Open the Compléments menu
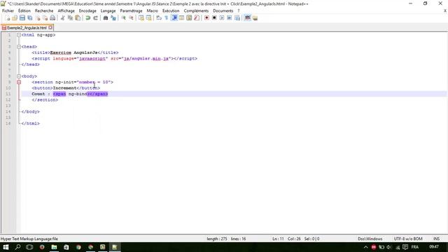This screenshot has width=448, height=252. tap(196, 10)
